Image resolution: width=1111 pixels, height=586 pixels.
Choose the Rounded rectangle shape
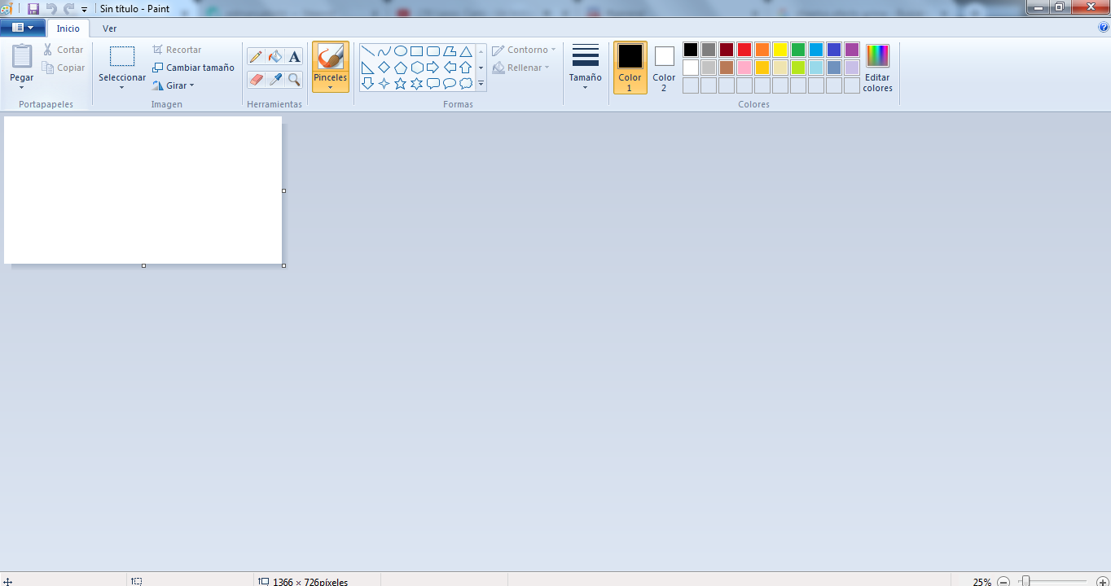(x=433, y=51)
